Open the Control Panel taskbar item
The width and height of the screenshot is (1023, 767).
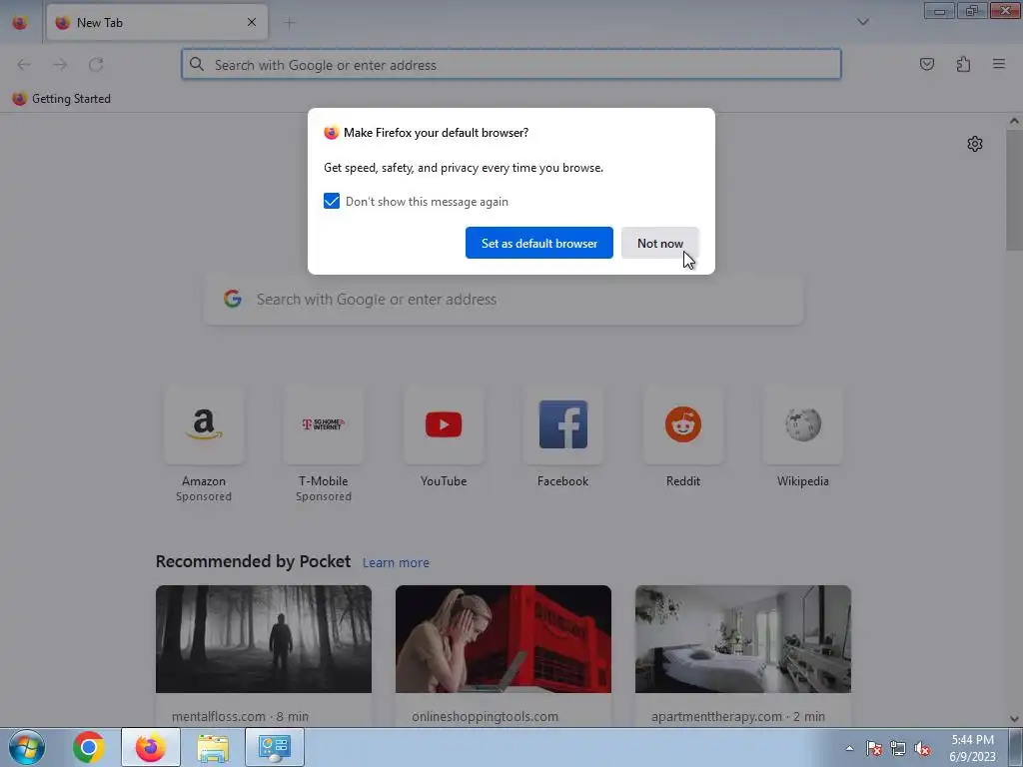tap(275, 747)
